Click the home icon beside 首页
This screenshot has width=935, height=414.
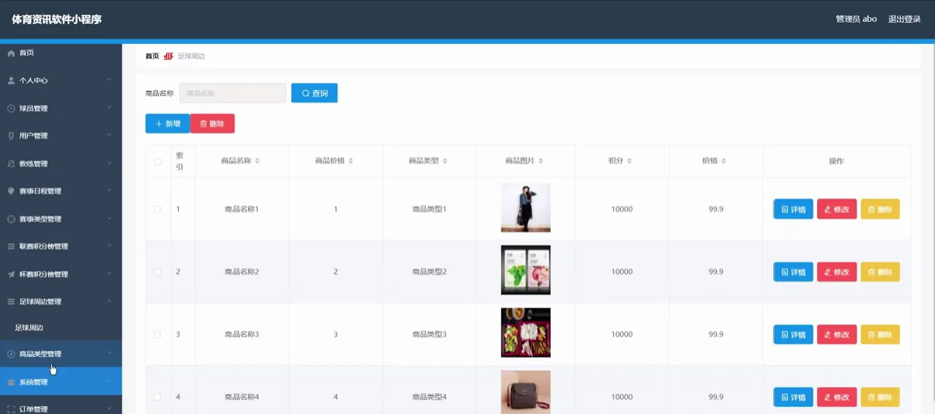point(11,53)
